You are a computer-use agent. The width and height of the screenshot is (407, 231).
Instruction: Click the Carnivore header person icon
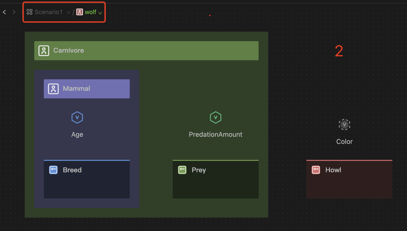[x=44, y=51]
